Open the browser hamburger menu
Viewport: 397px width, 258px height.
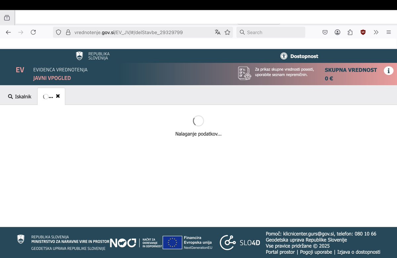click(x=389, y=32)
